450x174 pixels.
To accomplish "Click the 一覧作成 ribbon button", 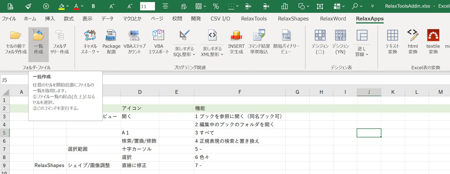I will [39, 44].
